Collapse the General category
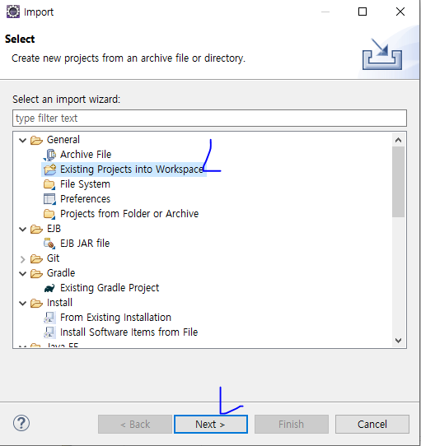Image resolution: width=421 pixels, height=446 pixels. pos(23,140)
